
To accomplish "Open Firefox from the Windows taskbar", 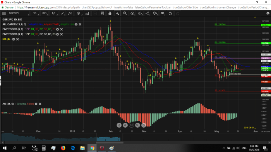I will [x=63, y=148].
